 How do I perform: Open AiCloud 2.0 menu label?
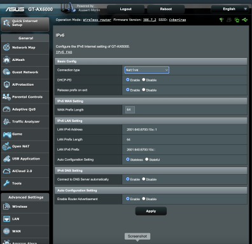pyautogui.click(x=22, y=171)
